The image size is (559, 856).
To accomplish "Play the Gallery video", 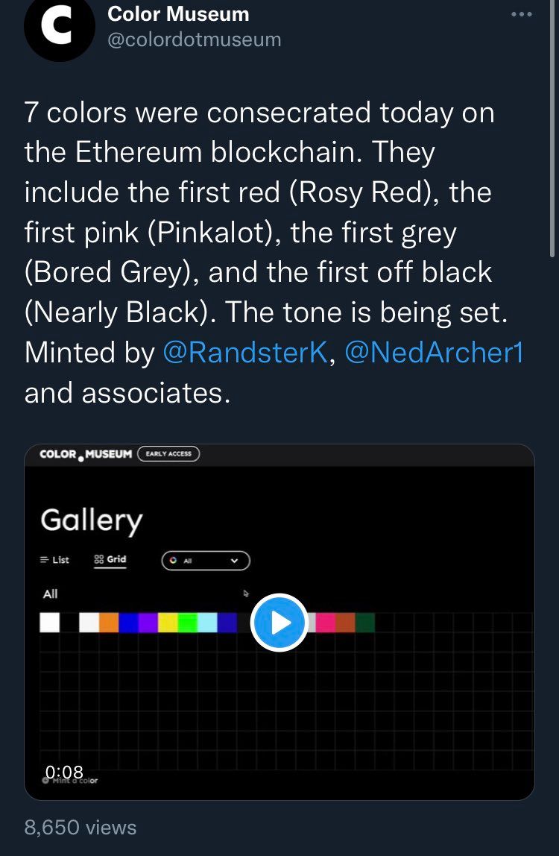I will tap(279, 623).
